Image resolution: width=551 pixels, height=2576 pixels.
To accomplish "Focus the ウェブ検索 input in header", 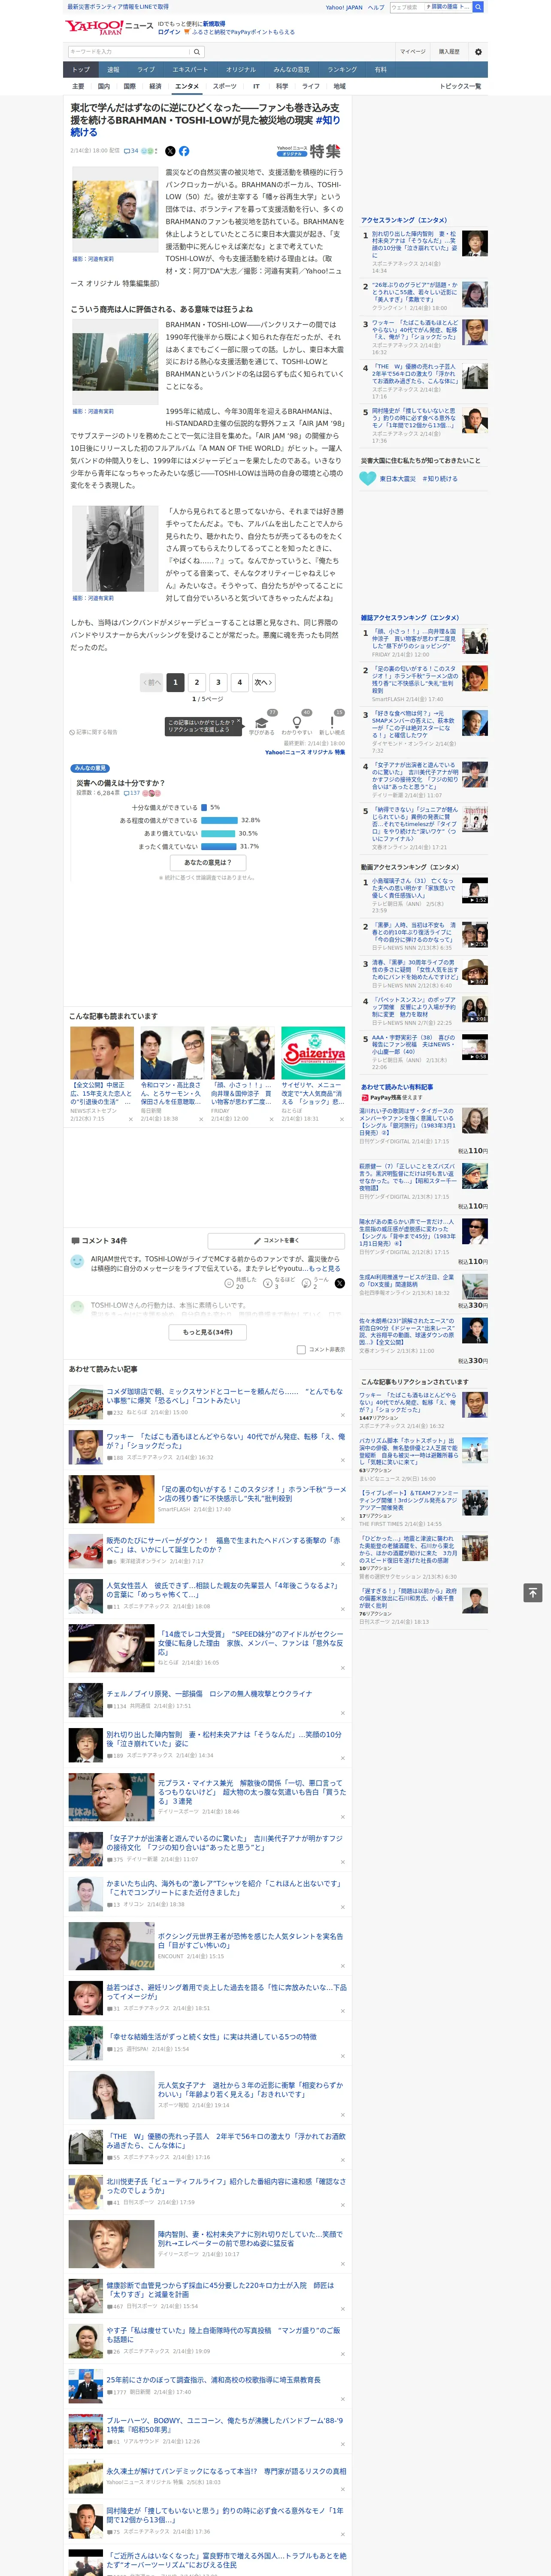I will [x=407, y=7].
